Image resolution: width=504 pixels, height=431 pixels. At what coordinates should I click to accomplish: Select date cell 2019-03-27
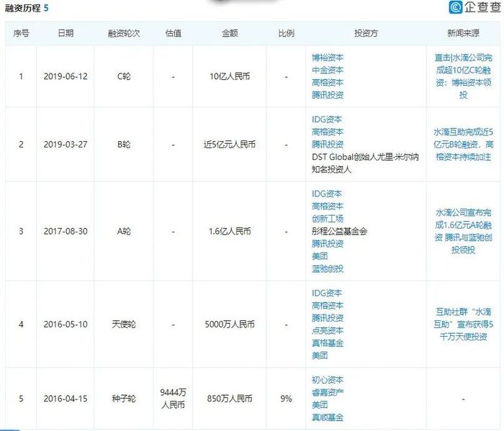tap(66, 145)
